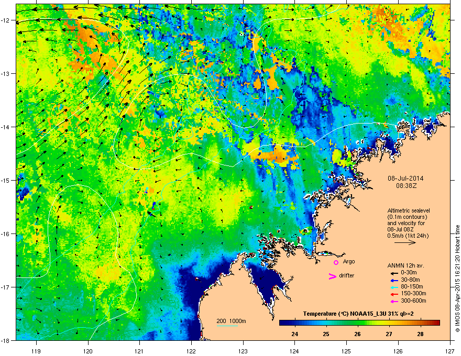
Task: Click the date label 08-Jul-2014
Action: [405, 179]
